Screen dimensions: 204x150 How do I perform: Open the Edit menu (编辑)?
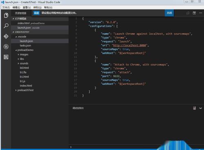pos(16,7)
